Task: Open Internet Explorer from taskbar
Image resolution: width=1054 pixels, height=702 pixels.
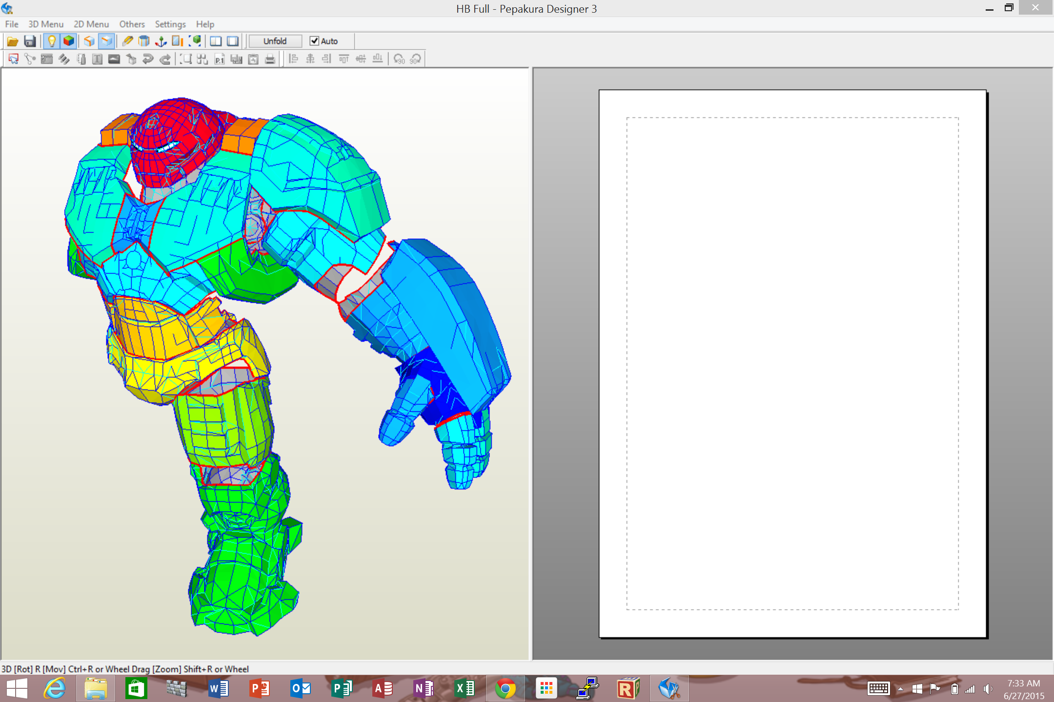Action: click(55, 688)
